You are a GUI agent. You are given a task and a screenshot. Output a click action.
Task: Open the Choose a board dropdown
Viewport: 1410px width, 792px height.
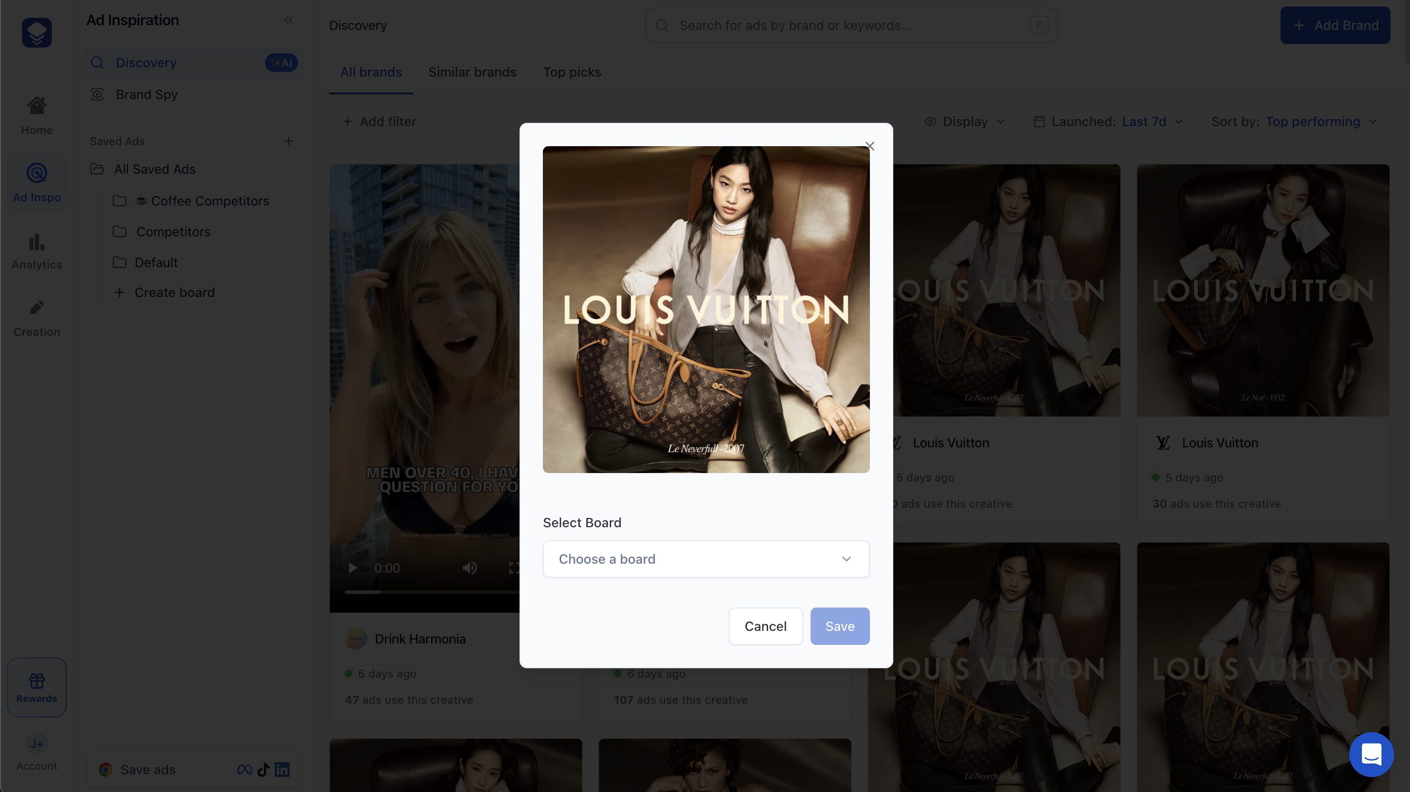pos(706,559)
